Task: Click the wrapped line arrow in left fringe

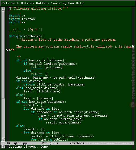Action: click(x=7, y=50)
